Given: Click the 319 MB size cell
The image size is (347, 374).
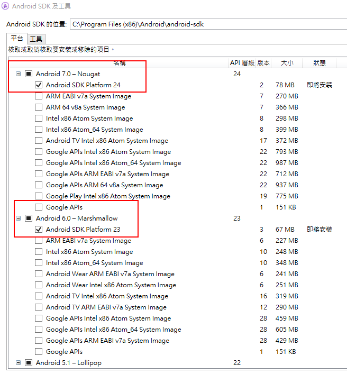Looking at the screenshot, I should (x=287, y=296).
